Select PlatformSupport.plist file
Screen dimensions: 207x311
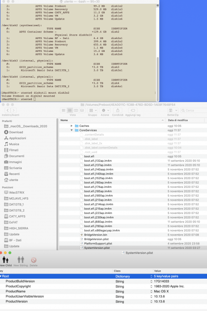pos(98,243)
